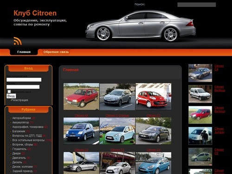This screenshot has height=174, width=232.
Task: Open the Встречи, сборы category
Action: (23, 144)
